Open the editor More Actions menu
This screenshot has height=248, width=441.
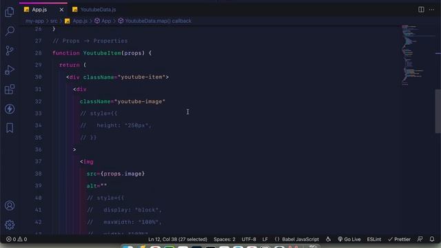(x=431, y=10)
